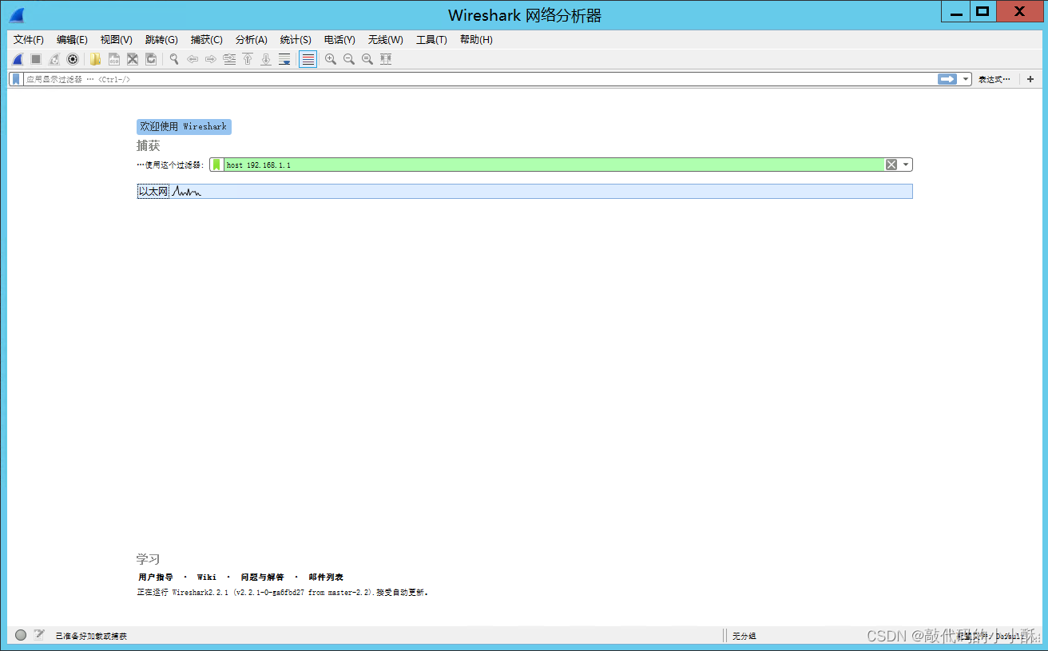
Task: Zoom out the main window text
Action: 349,59
